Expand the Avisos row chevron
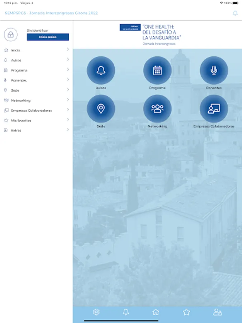The height and width of the screenshot is (323, 242). pos(68,60)
